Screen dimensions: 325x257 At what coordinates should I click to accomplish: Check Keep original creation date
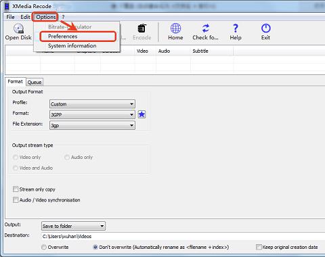click(259, 247)
